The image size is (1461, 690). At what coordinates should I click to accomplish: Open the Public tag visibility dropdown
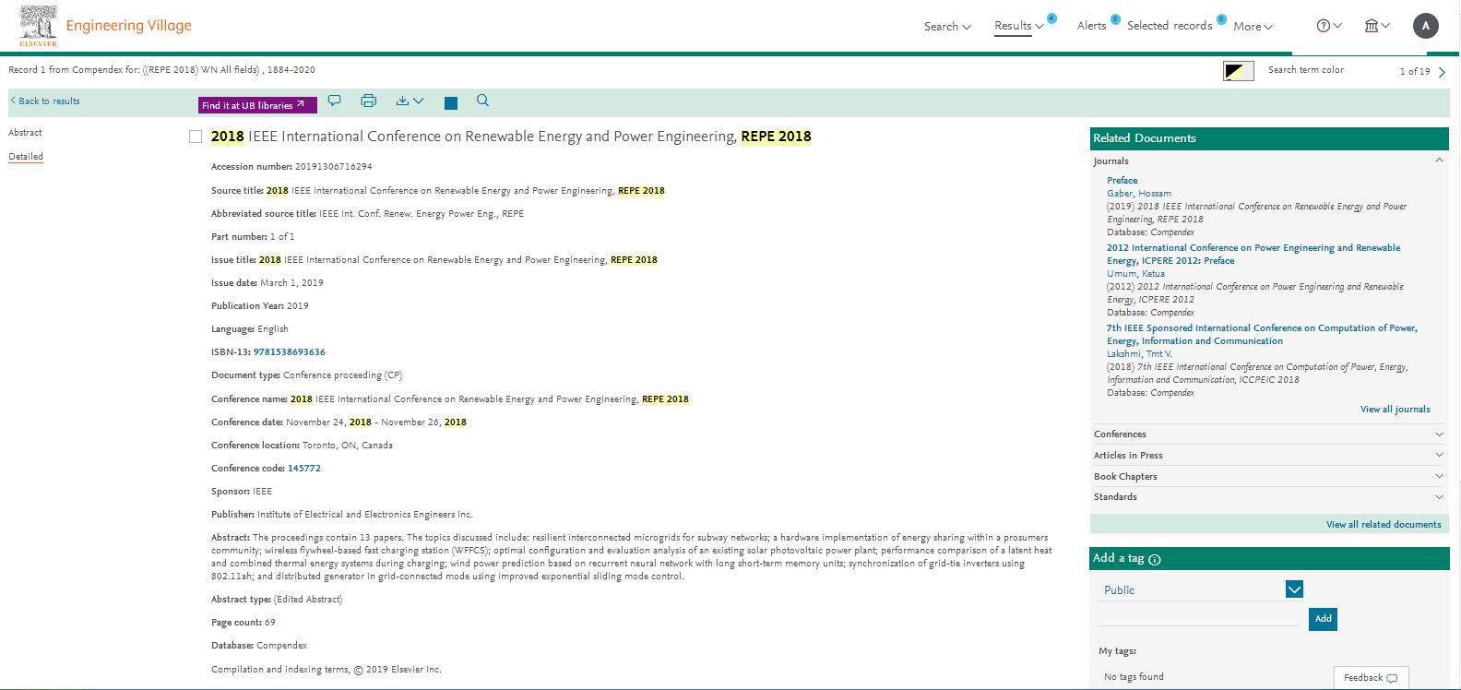point(1294,589)
